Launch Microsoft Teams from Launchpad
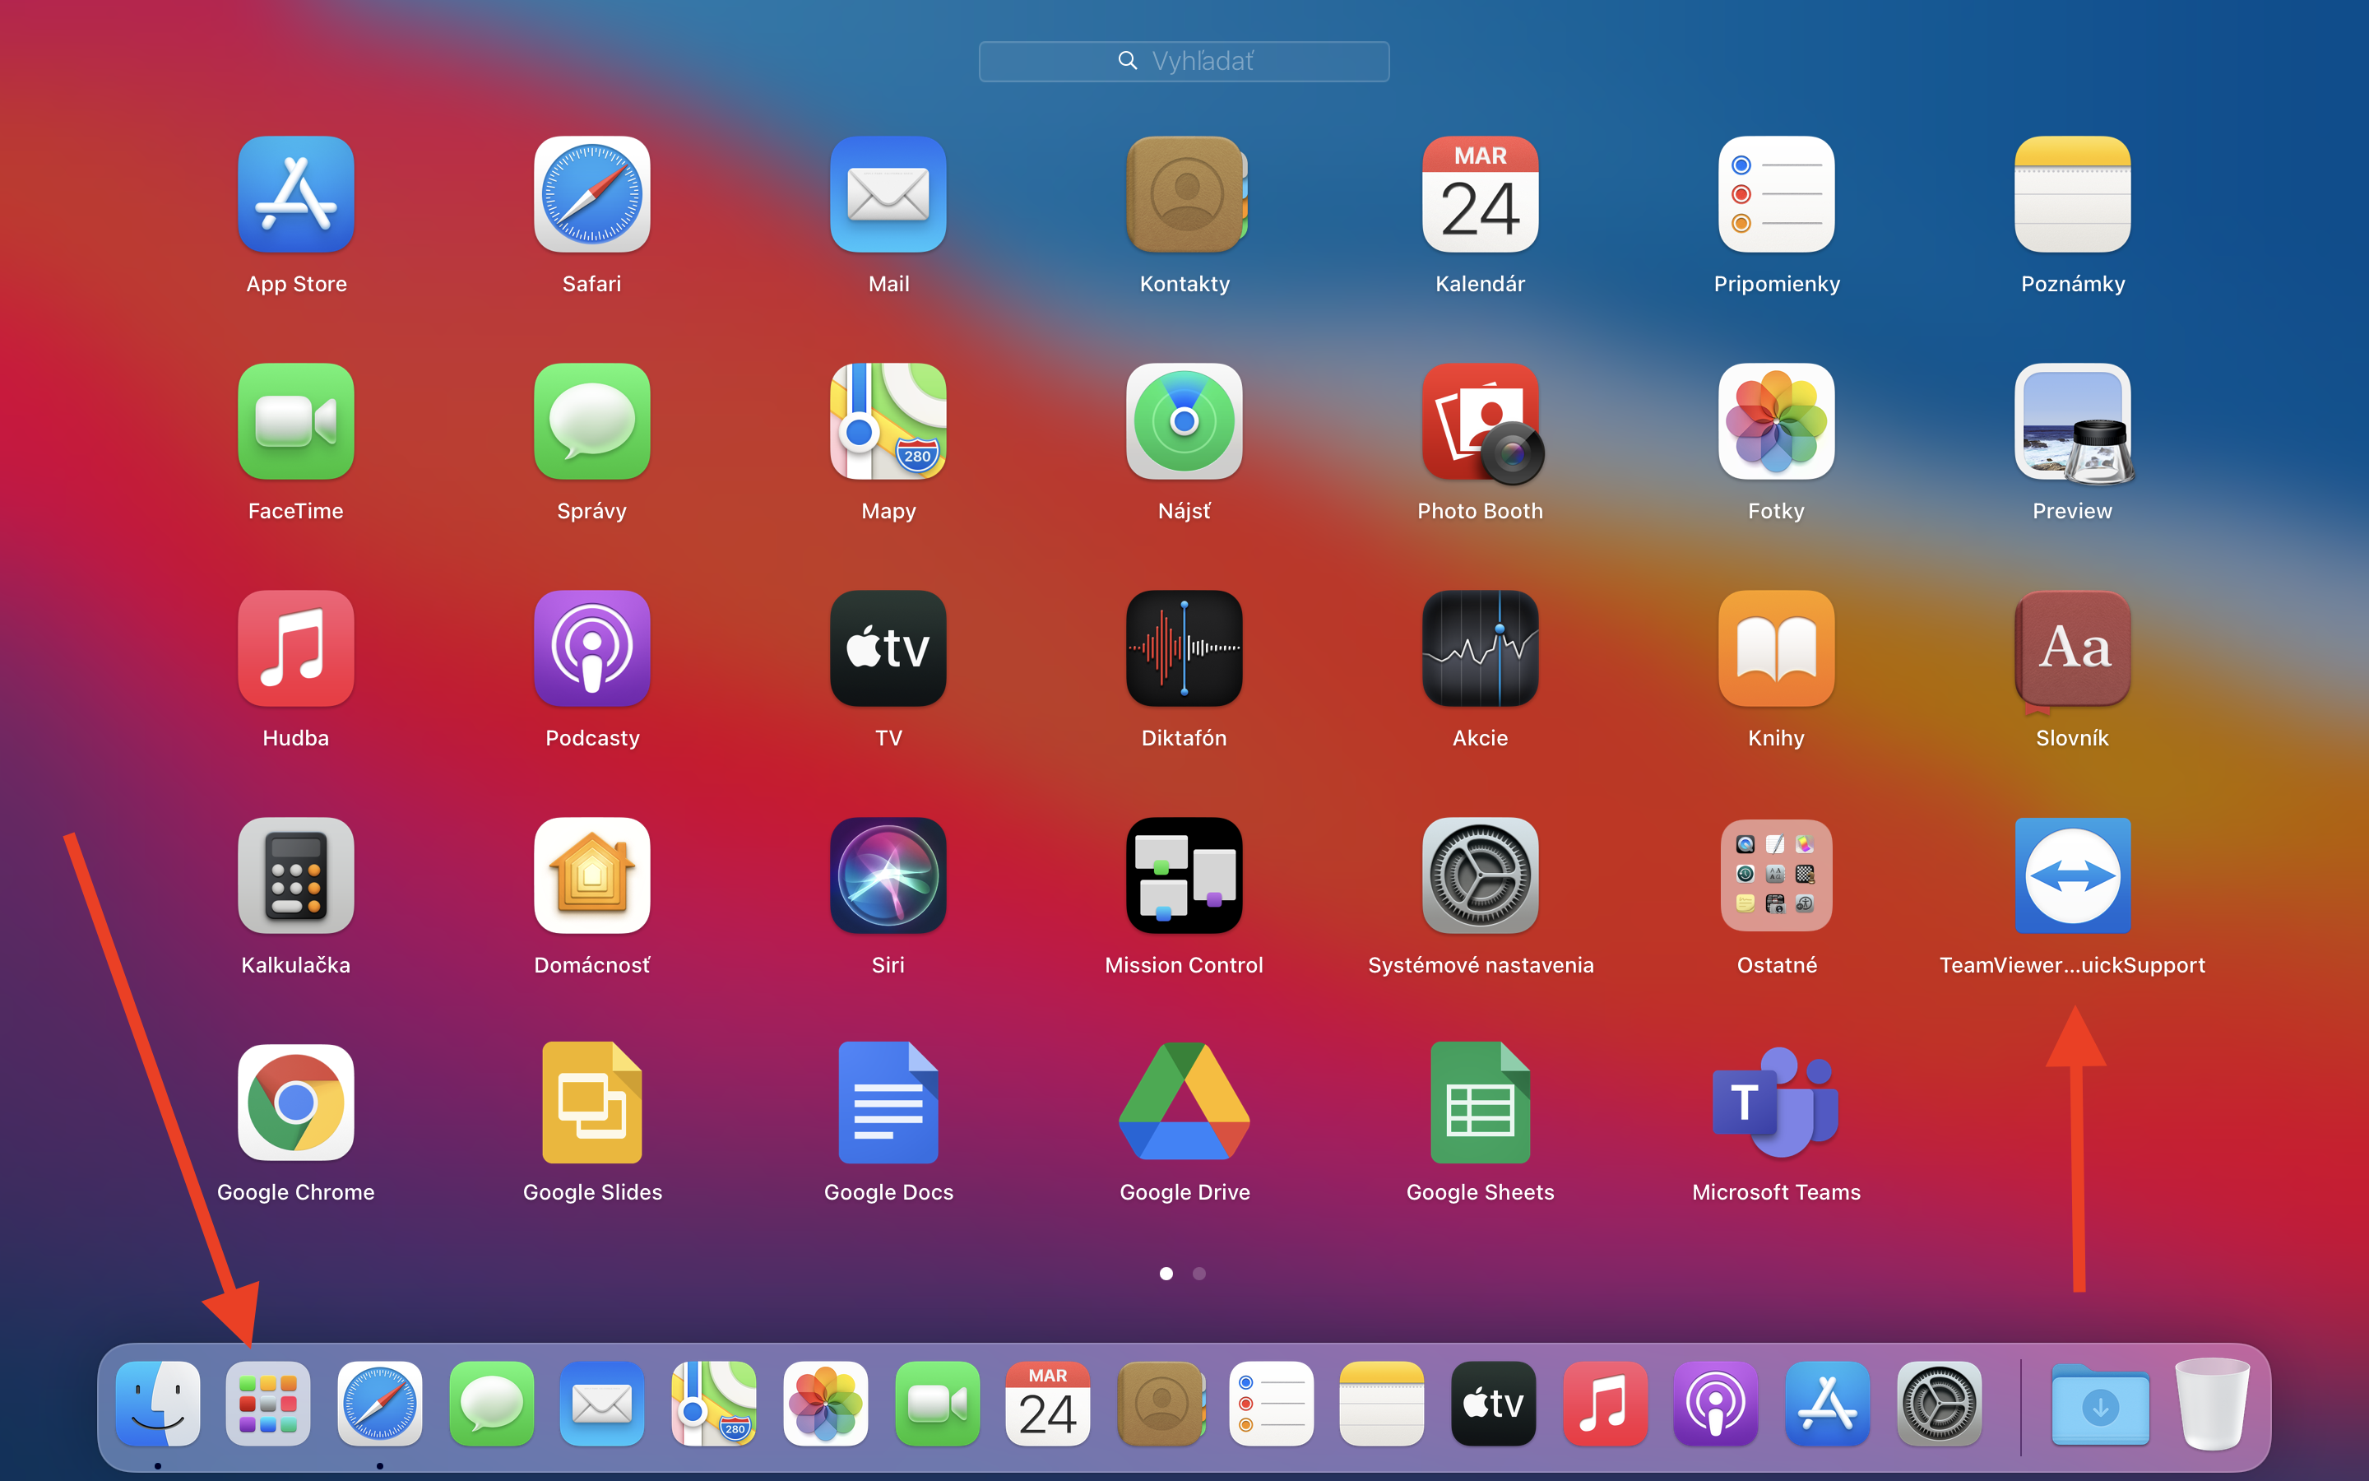 (1776, 1104)
